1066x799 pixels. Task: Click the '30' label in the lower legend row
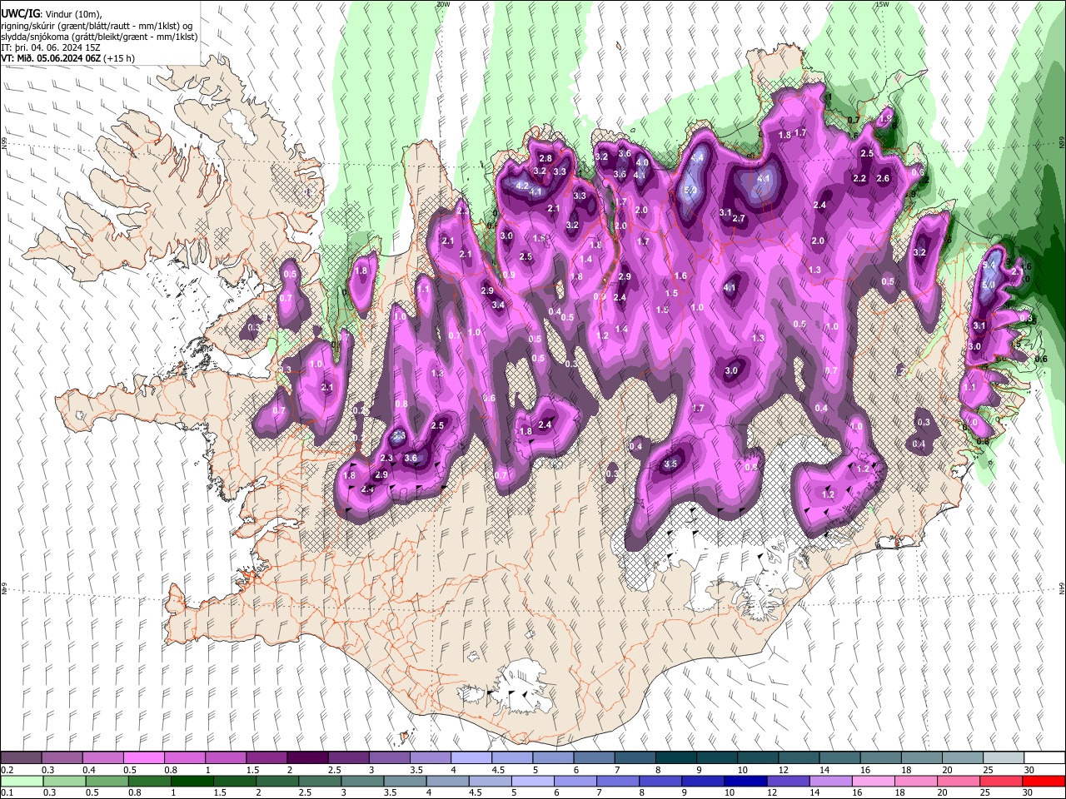1028,793
